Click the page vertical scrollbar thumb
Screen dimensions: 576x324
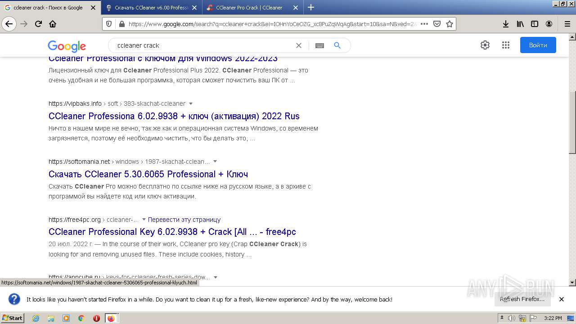click(572, 122)
